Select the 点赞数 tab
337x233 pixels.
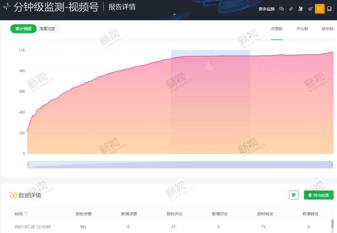point(276,28)
